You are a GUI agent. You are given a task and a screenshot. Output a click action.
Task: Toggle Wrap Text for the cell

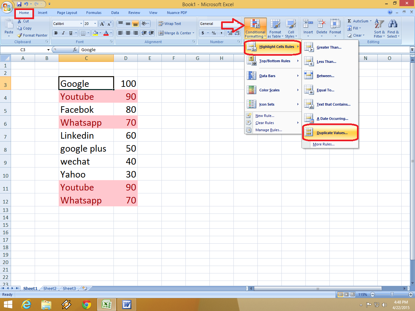point(170,24)
